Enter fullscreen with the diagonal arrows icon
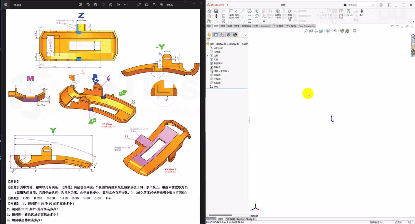 coord(139,5)
